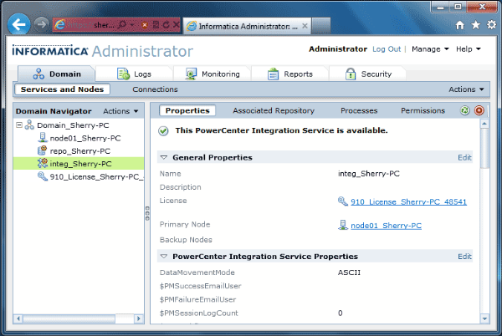Open the Logs tab
Viewport: 502px width, 336px height.
click(x=134, y=74)
